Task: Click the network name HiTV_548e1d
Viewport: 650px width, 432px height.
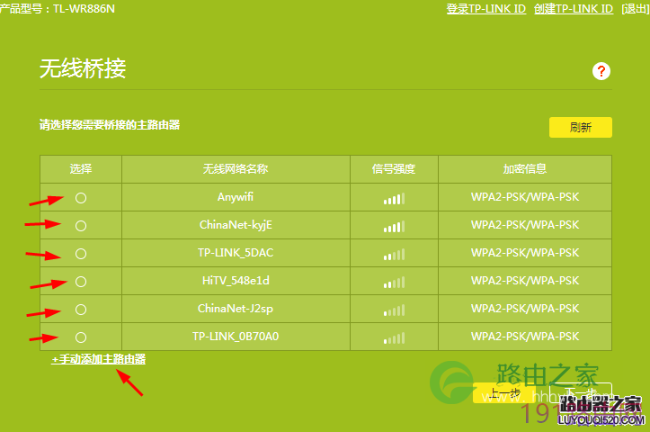Action: point(236,281)
